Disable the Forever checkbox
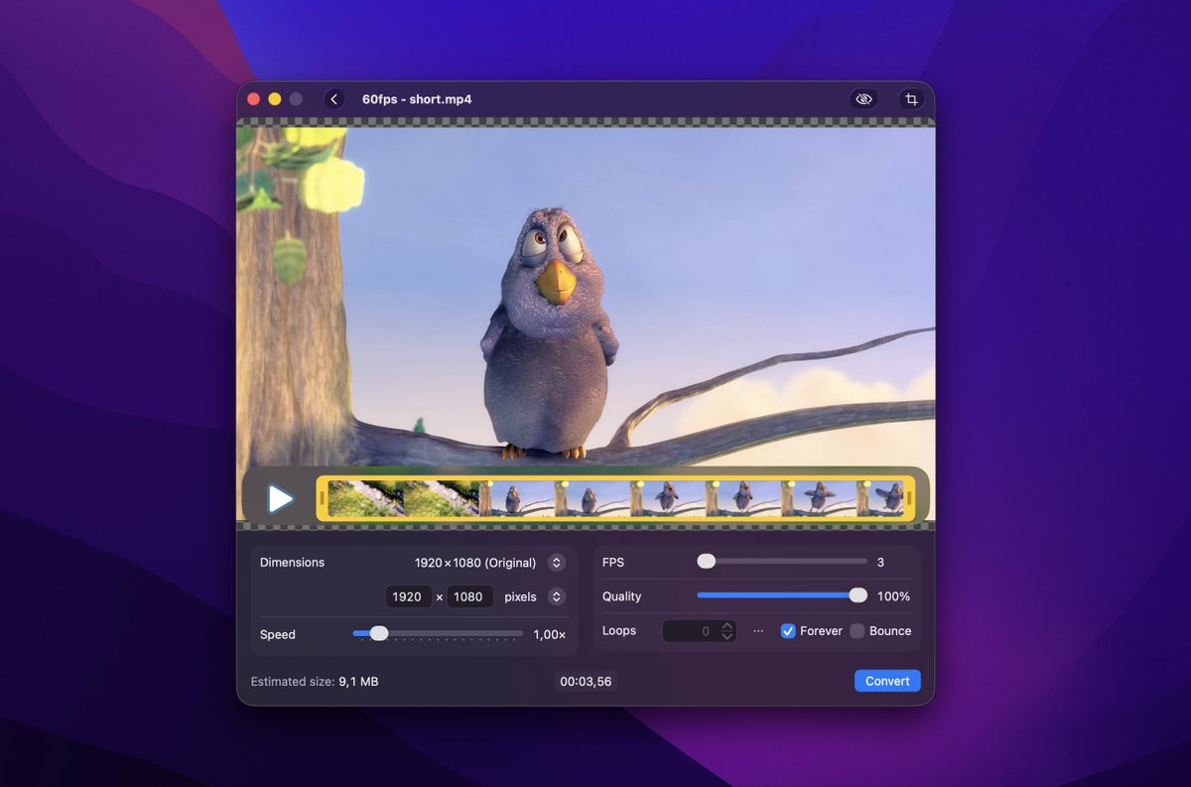The image size is (1191, 787). [788, 631]
